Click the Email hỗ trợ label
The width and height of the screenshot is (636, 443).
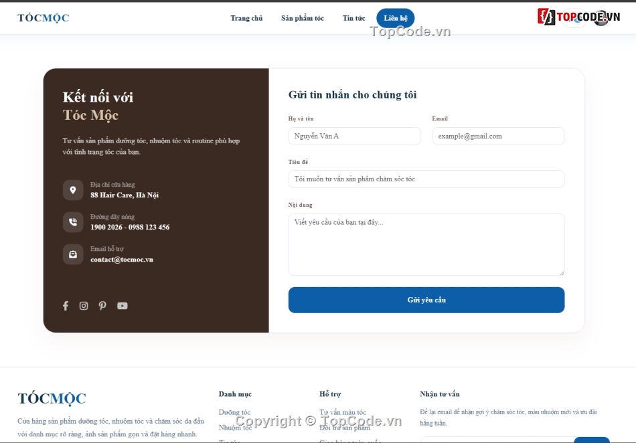click(x=107, y=249)
